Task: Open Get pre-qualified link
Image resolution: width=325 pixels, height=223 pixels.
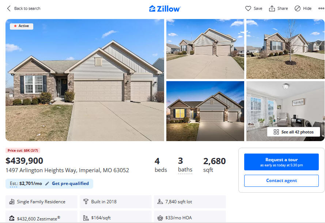Action: [x=70, y=184]
